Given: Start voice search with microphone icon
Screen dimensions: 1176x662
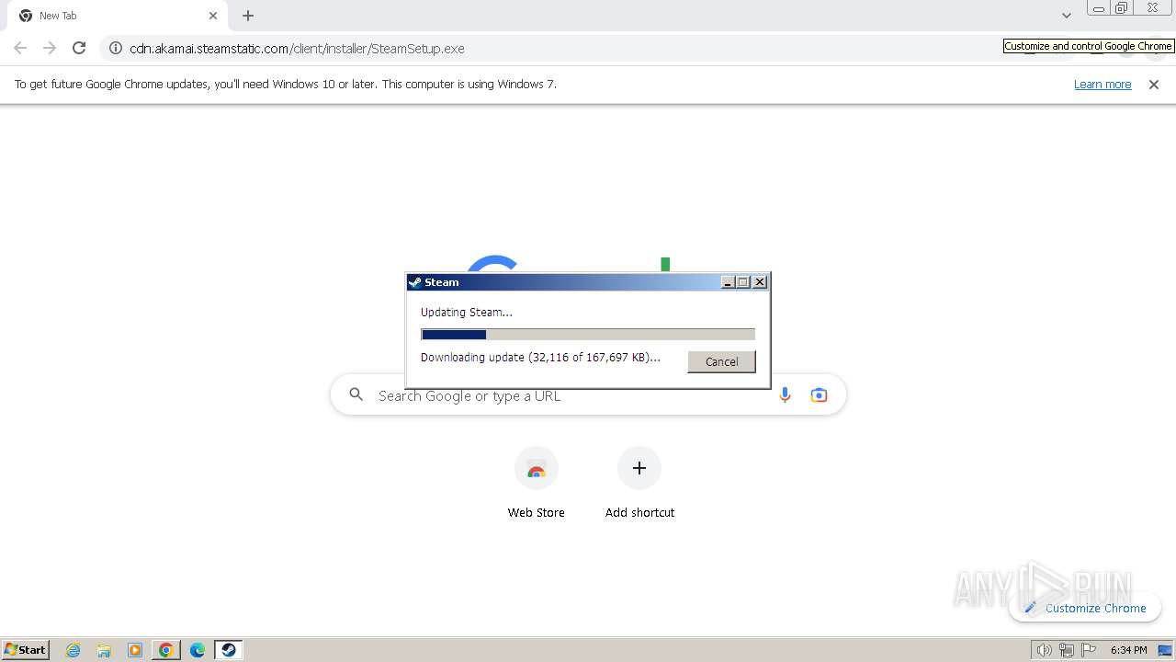Looking at the screenshot, I should (x=785, y=395).
